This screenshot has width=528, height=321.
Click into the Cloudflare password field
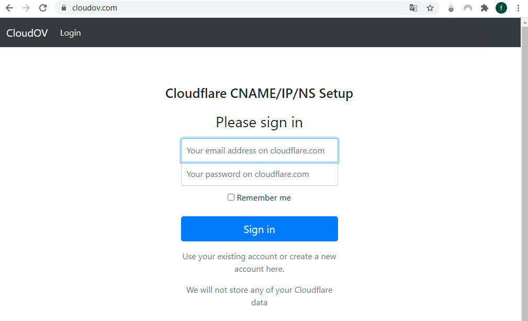pos(259,174)
